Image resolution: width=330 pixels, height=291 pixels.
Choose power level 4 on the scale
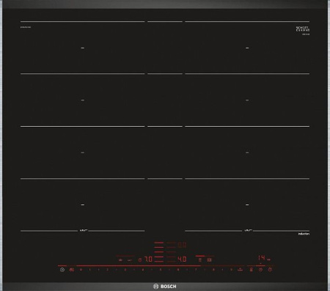click(x=143, y=270)
